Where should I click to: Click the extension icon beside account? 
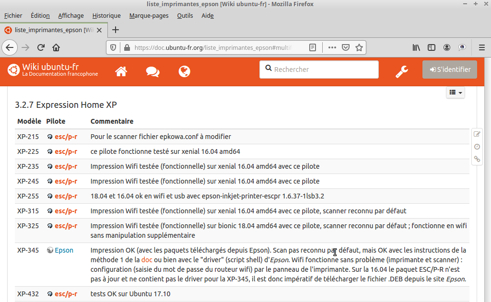462,47
